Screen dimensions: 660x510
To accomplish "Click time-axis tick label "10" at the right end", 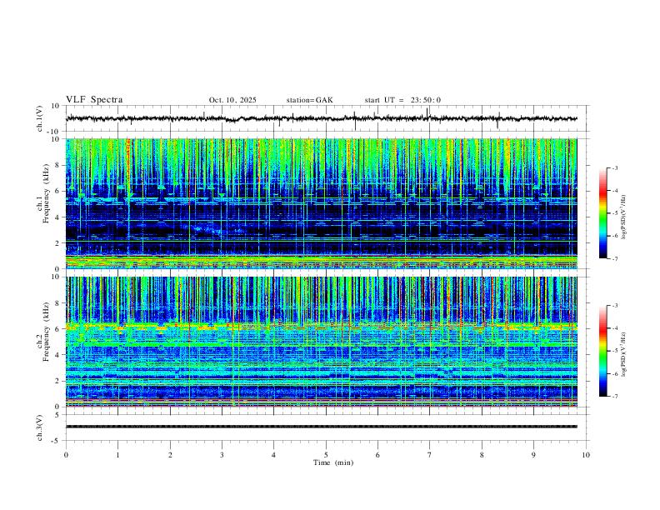I will [586, 455].
